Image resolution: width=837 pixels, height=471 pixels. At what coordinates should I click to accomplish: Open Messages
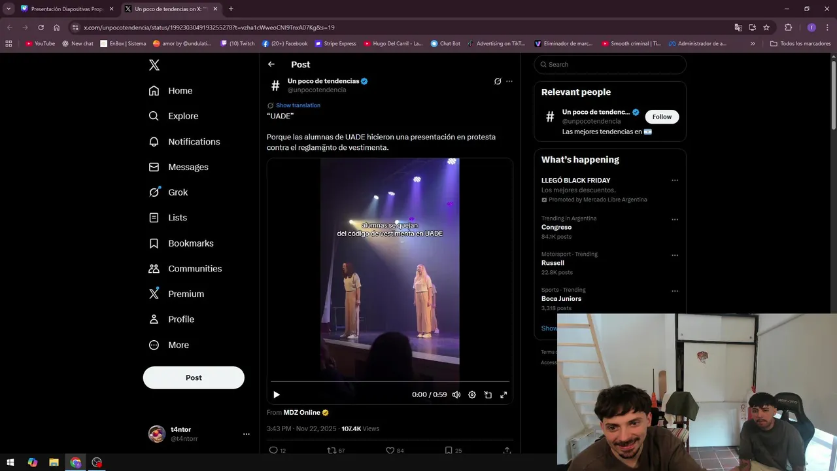tap(179, 167)
